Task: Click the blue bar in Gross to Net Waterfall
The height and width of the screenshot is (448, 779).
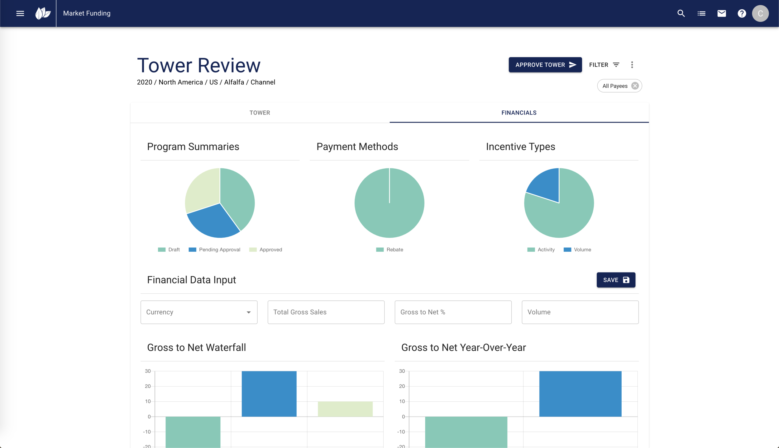Action: click(x=269, y=394)
